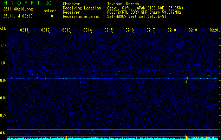Click the bright meteor echo near 0218

click(187, 80)
